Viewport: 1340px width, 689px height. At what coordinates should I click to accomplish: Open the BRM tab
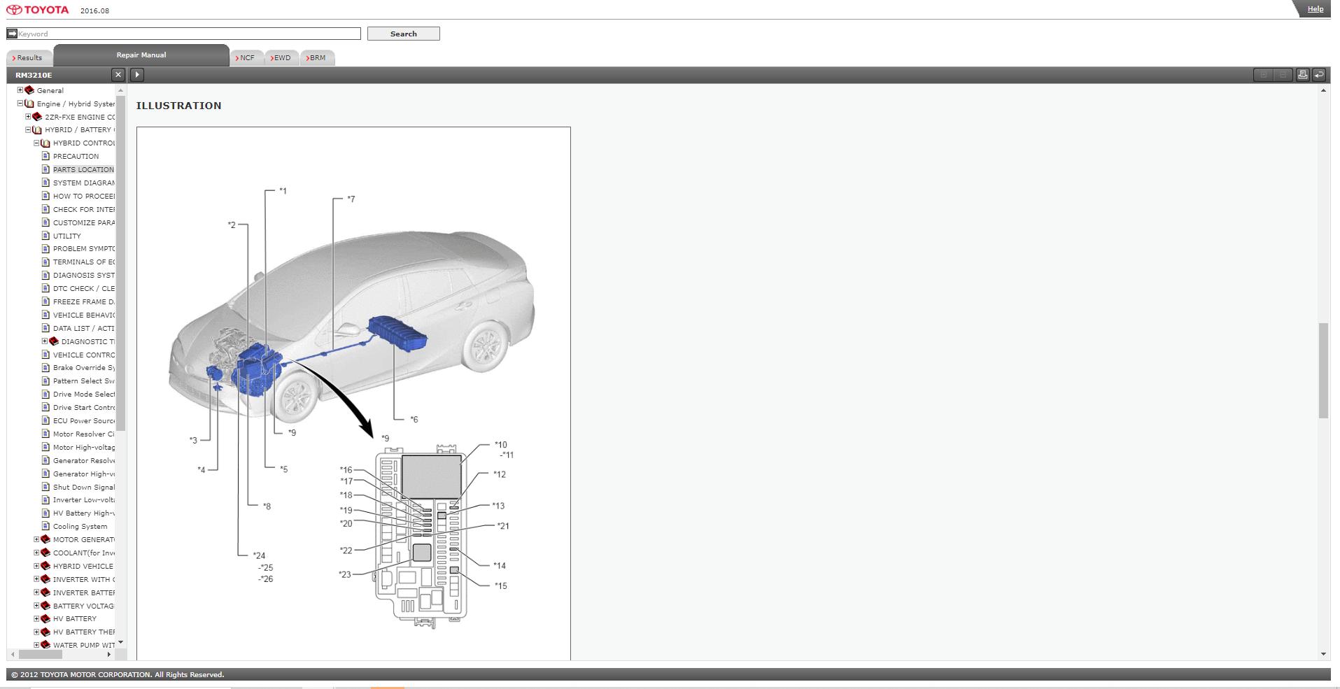317,58
